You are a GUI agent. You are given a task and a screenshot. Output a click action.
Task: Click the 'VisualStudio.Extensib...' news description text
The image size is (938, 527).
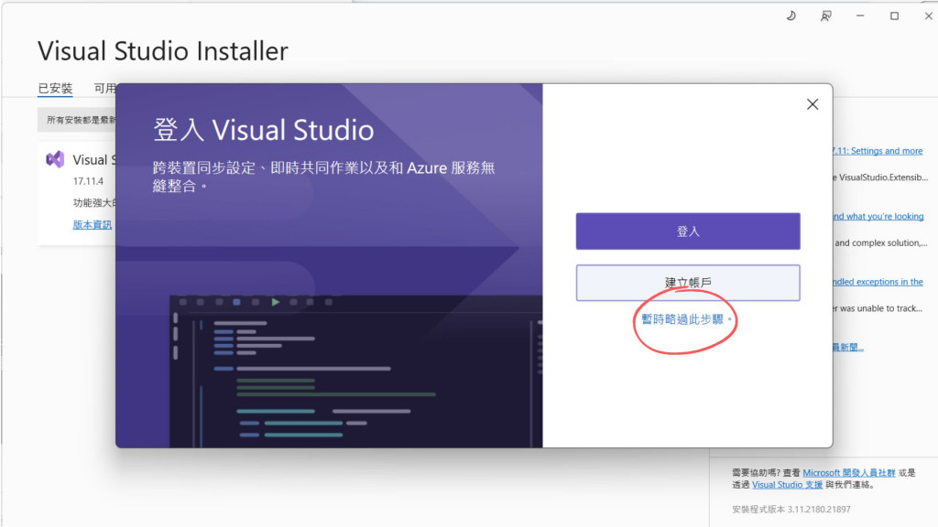click(880, 177)
